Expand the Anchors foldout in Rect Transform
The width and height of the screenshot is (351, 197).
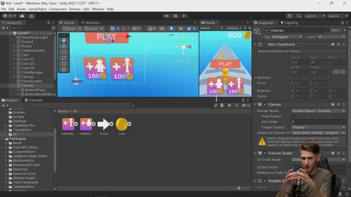(255, 78)
